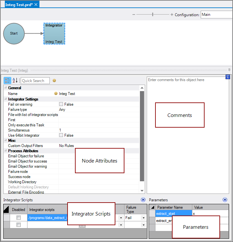This screenshot has width=233, height=242.
Task: Click the Parameter Name column header
Action: point(174,207)
